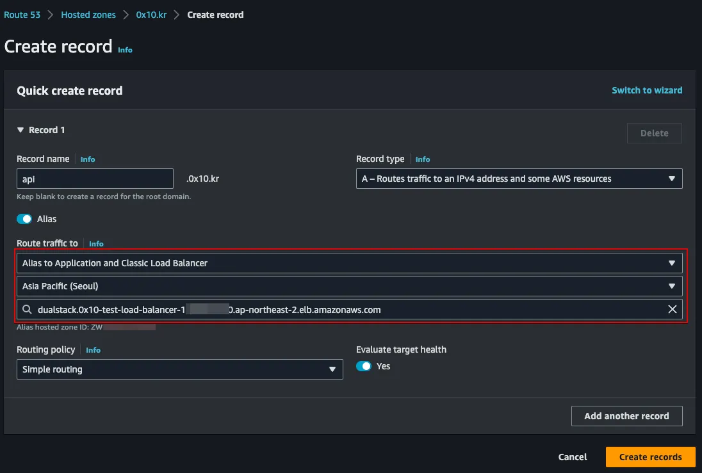Open the Asia Pacific (Seoul) region dropdown
Screen dimensions: 702x473
point(349,286)
